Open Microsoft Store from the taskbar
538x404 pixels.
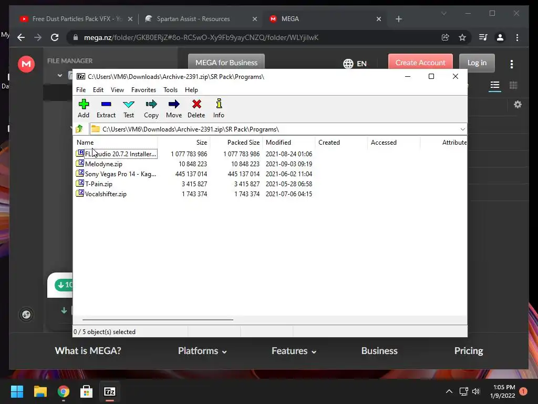point(87,391)
